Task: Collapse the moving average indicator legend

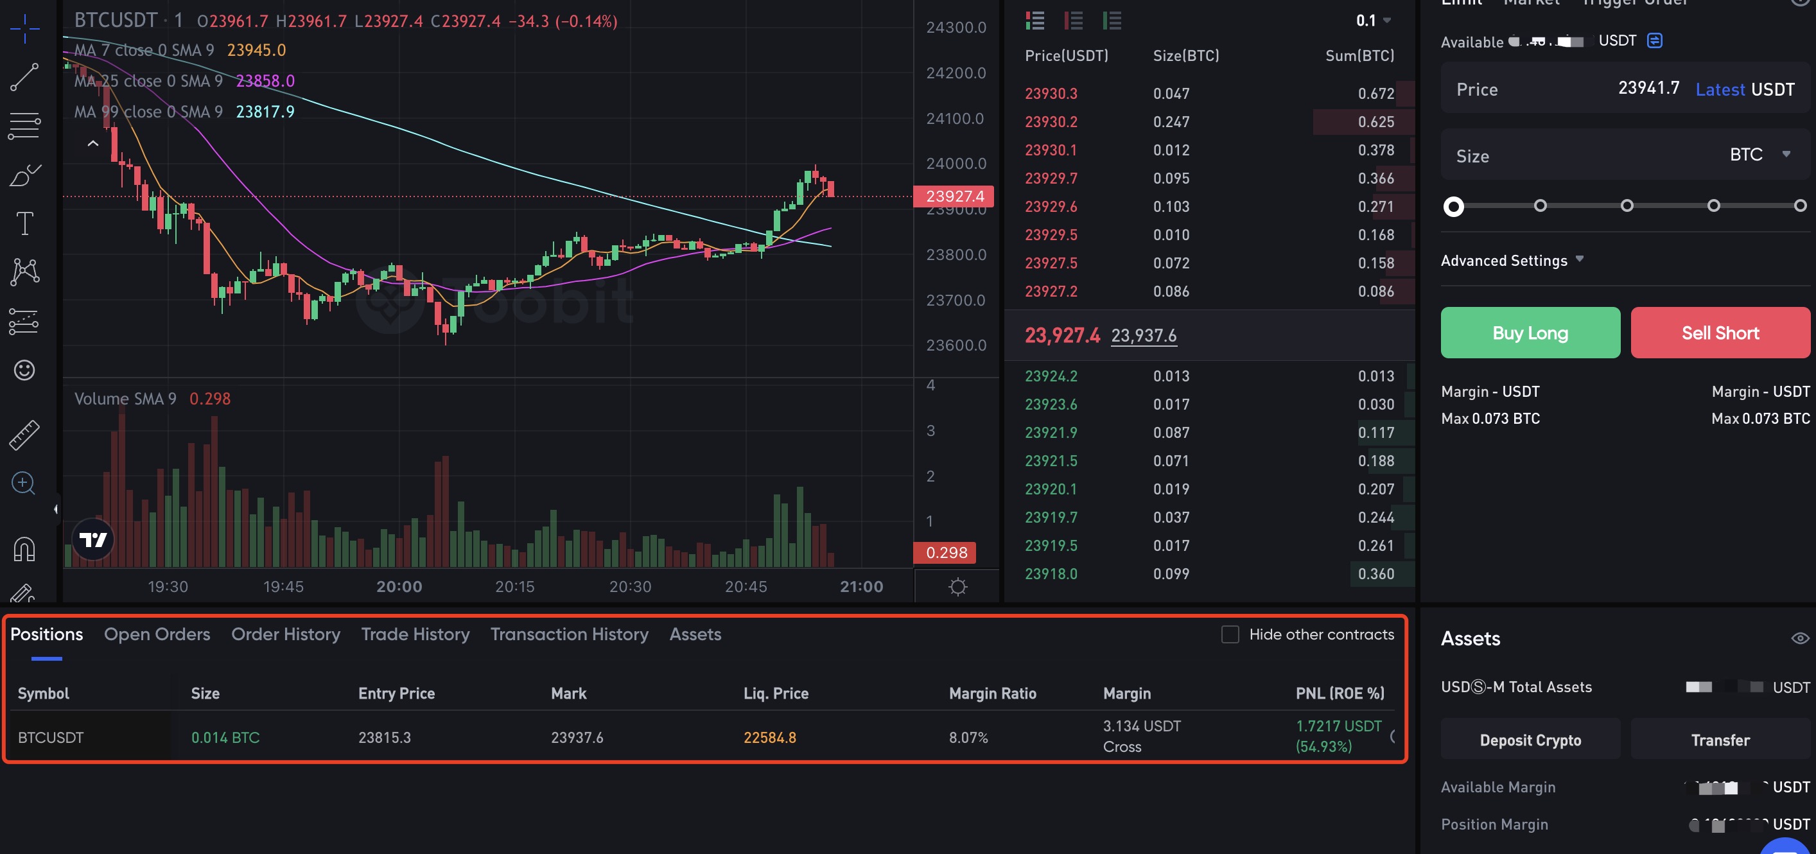Action: 92,143
